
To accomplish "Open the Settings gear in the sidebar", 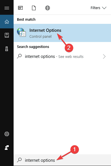I will tap(7, 134).
